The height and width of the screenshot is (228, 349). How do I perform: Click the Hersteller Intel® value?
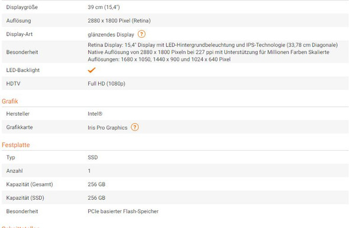tap(95, 113)
